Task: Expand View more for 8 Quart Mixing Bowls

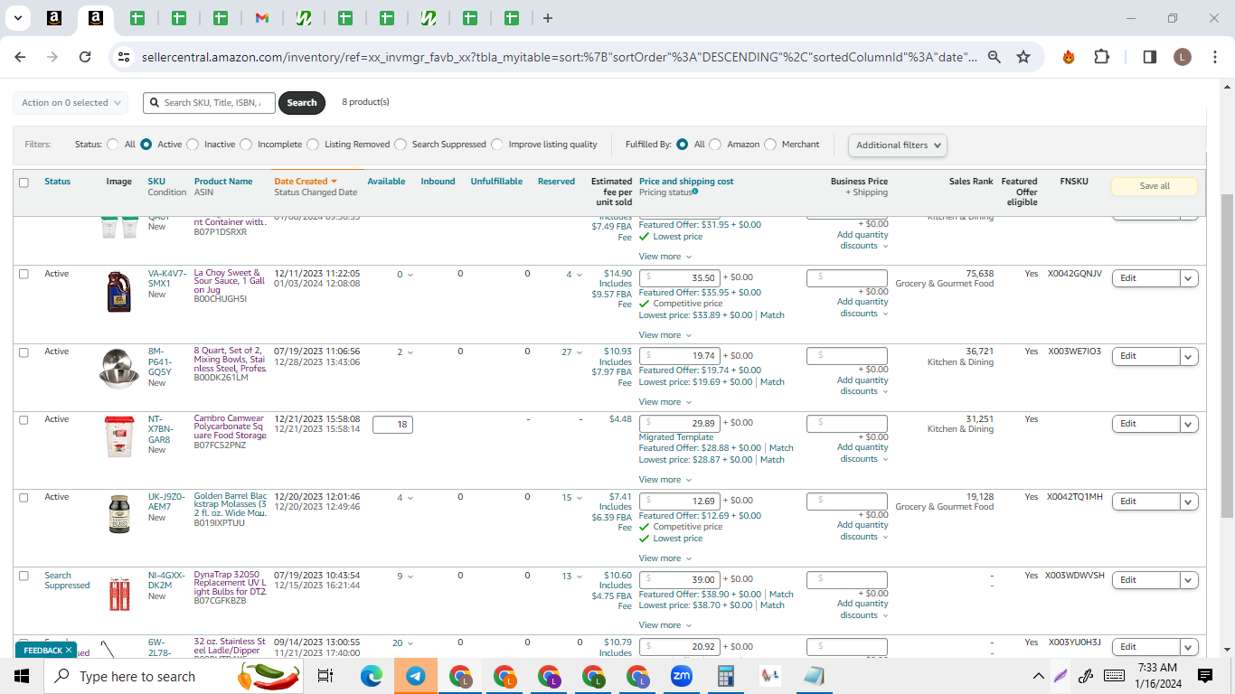Action: click(665, 402)
